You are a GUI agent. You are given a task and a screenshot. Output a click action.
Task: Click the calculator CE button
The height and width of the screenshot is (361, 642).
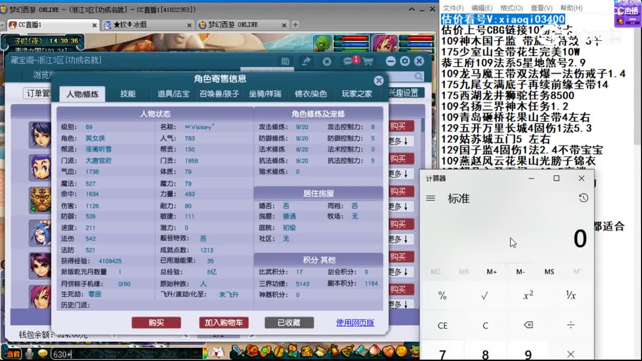pos(442,325)
